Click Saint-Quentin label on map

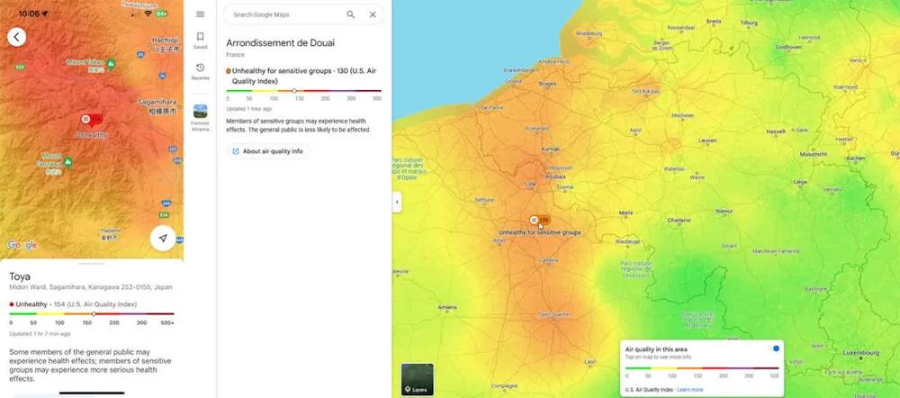(553, 315)
